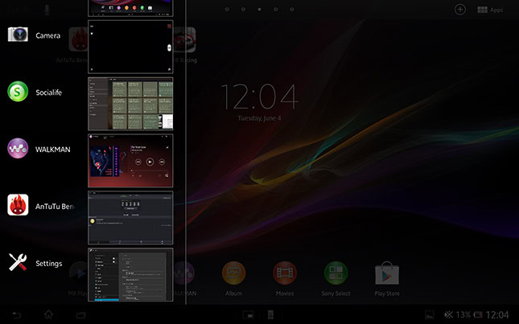Launch the WALKMAN app icon
519x324 pixels.
coord(19,150)
